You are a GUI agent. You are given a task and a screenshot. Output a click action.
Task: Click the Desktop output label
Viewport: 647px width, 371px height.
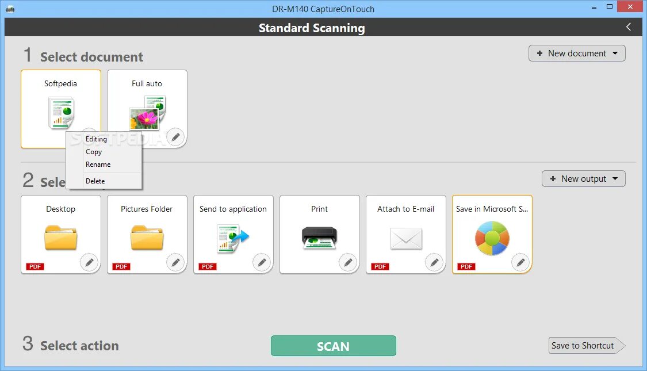pyautogui.click(x=60, y=209)
